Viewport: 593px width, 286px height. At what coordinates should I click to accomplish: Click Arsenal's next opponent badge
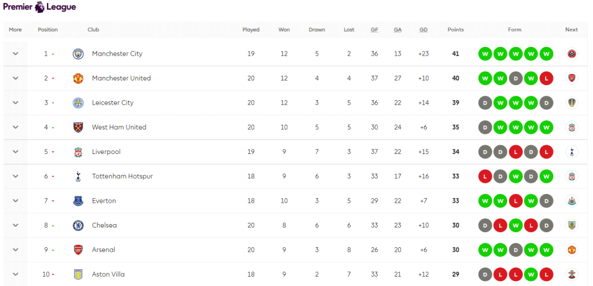572,250
